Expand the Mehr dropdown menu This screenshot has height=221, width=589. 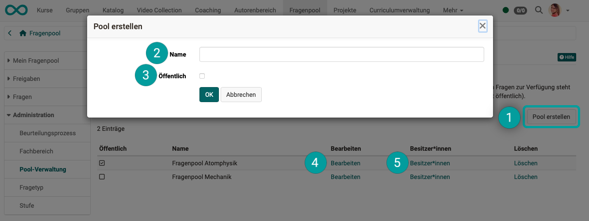click(453, 10)
